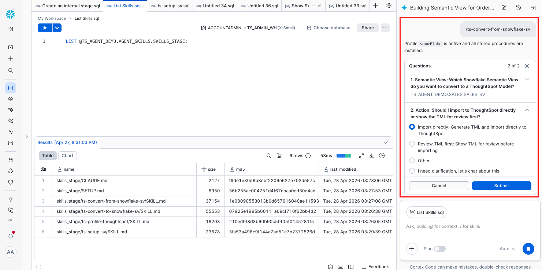Download the query results
The width and height of the screenshot is (542, 270).
click(372, 156)
